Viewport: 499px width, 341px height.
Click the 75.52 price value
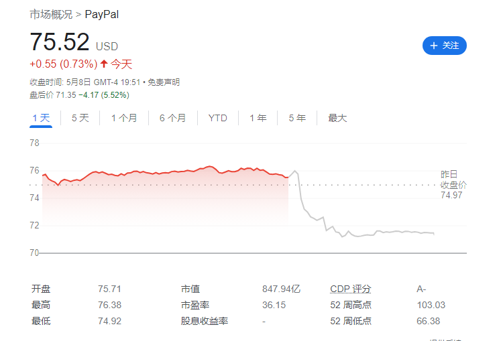[x=60, y=42]
